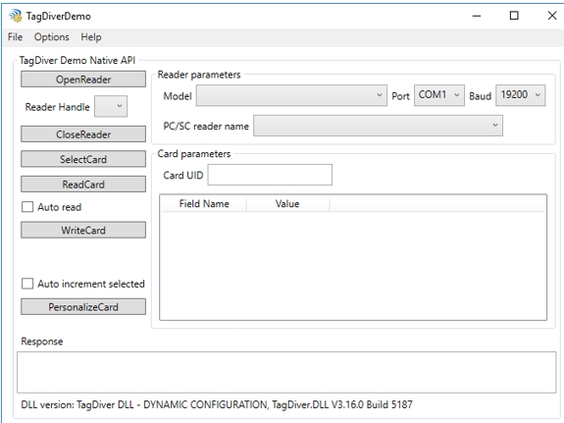Click into the Card UID input field
The image size is (564, 423).
point(270,175)
